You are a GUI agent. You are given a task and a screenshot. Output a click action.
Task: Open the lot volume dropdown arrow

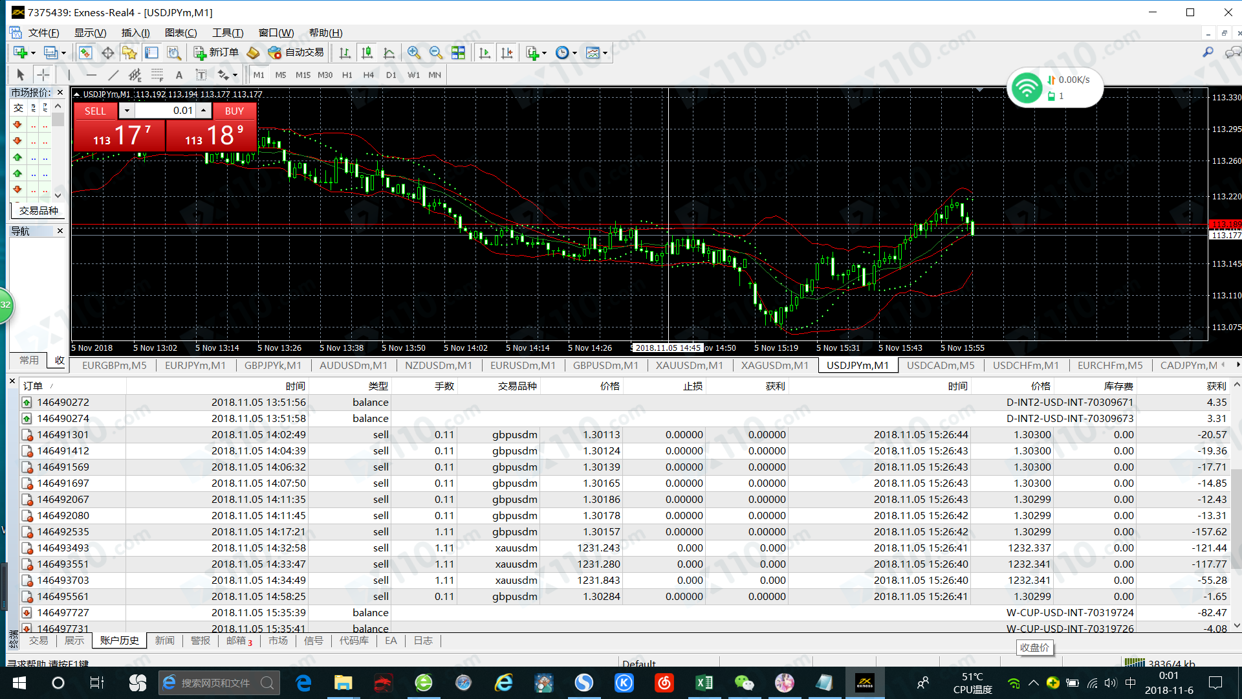coord(127,111)
